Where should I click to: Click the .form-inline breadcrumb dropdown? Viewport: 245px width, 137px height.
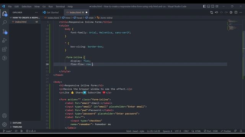[x=105, y=18]
